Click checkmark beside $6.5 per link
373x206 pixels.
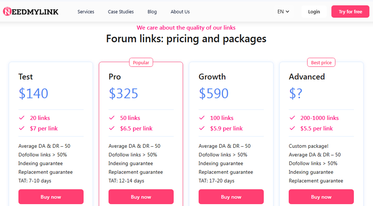112,128
